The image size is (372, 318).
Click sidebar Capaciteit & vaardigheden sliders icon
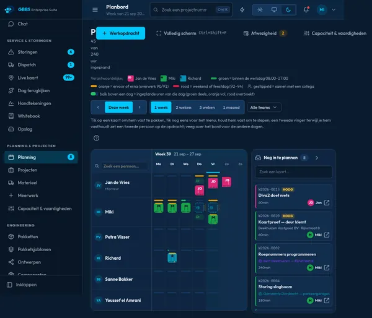click(11, 208)
